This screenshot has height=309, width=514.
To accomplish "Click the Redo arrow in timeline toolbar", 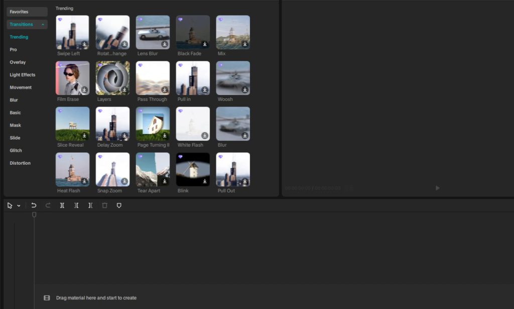I will (x=48, y=205).
